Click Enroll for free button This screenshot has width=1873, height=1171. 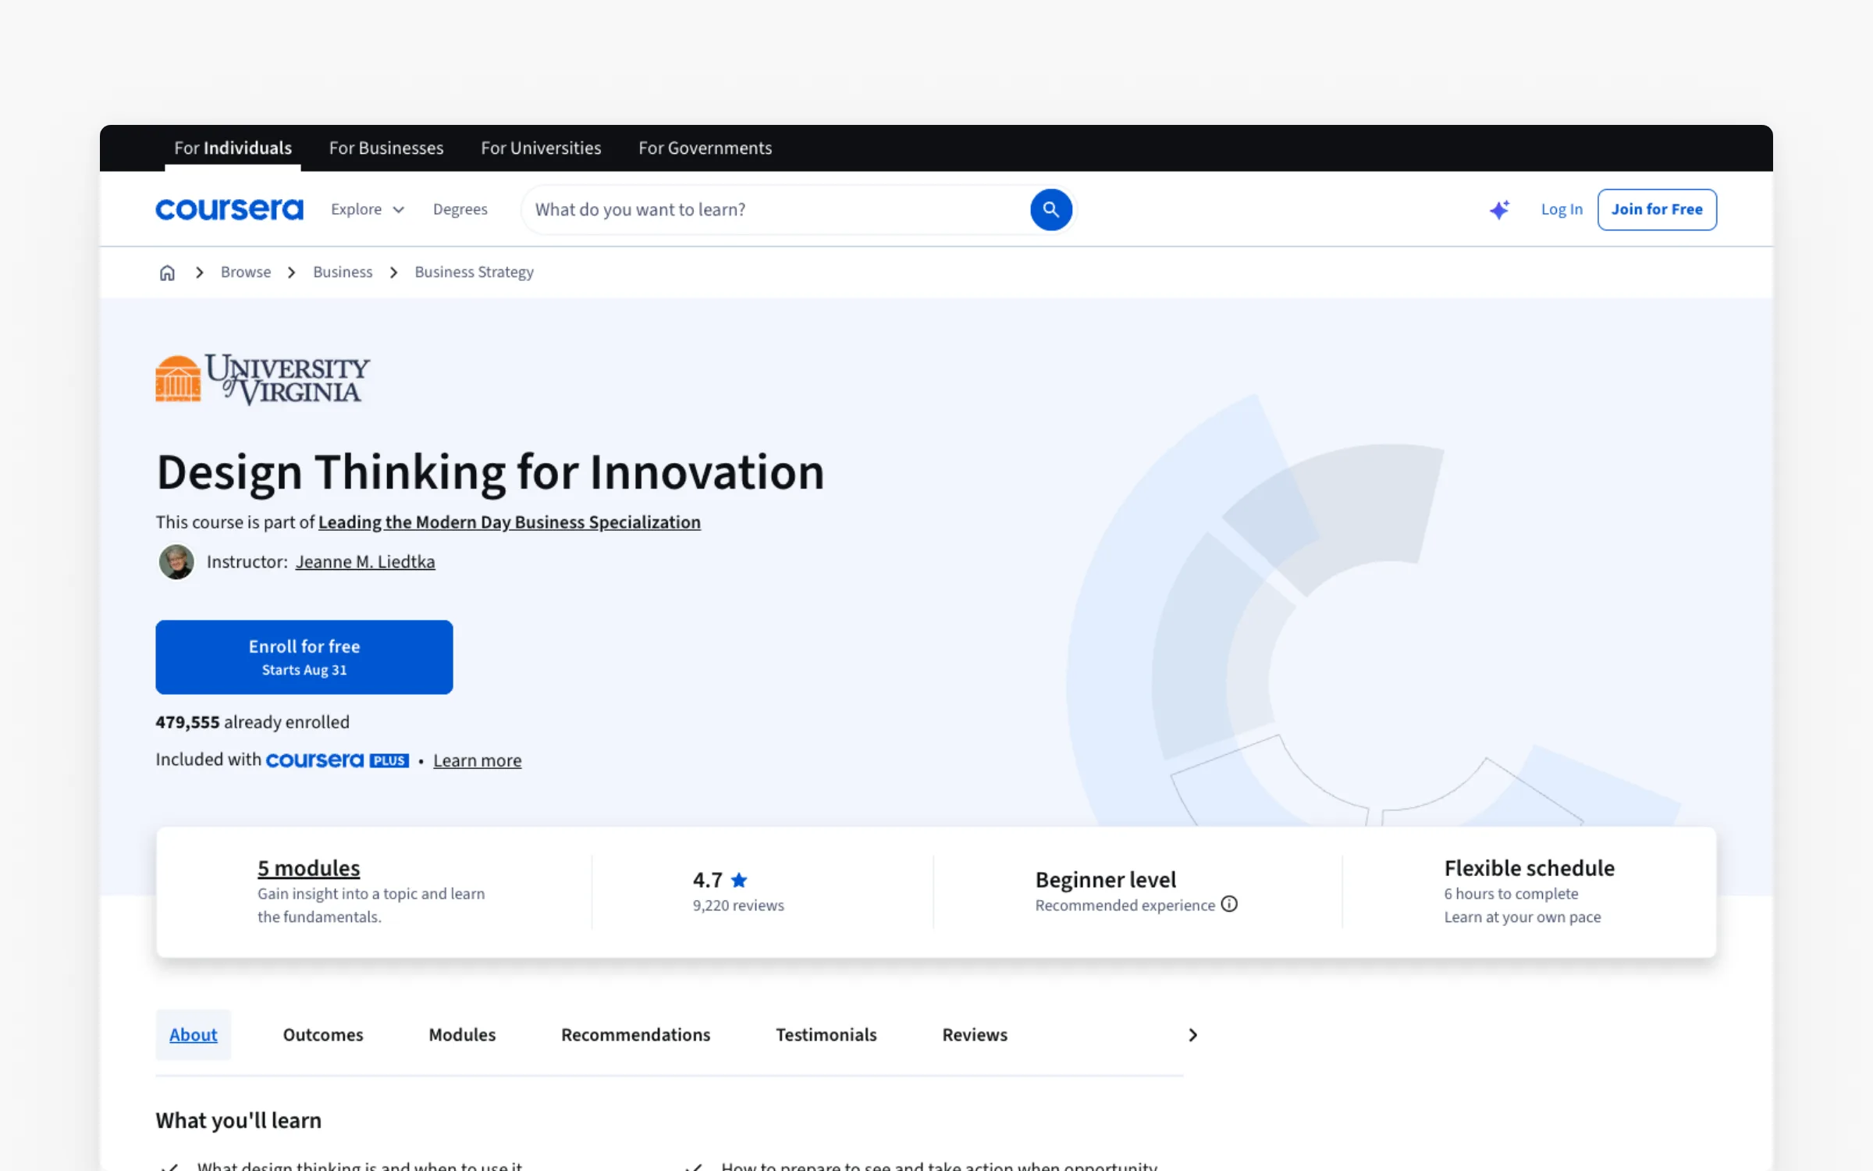[x=304, y=657]
